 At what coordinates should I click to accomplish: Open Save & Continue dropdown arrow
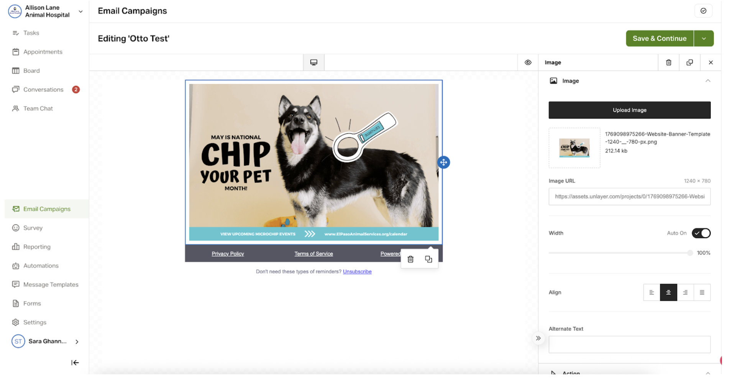(x=704, y=38)
